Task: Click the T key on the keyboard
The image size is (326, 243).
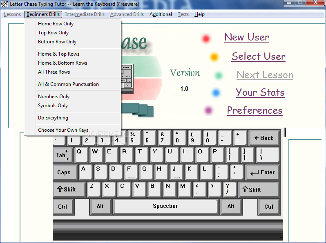Action: (x=141, y=155)
